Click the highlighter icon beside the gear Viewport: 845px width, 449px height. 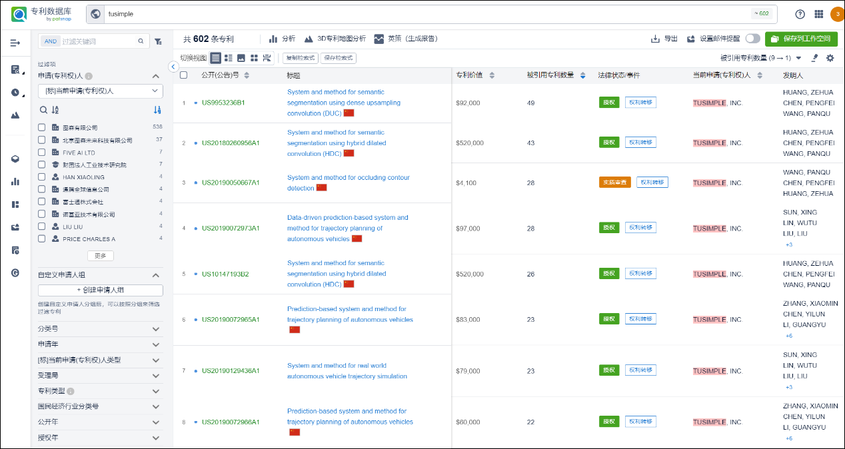[814, 59]
